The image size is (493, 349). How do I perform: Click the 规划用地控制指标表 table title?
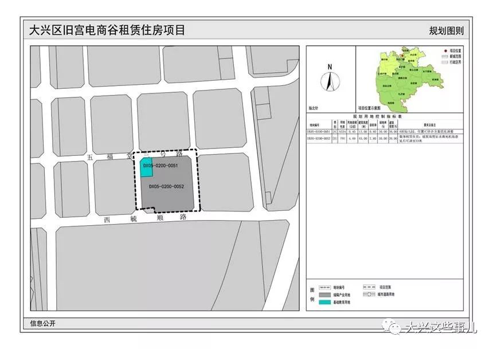pos(377,116)
